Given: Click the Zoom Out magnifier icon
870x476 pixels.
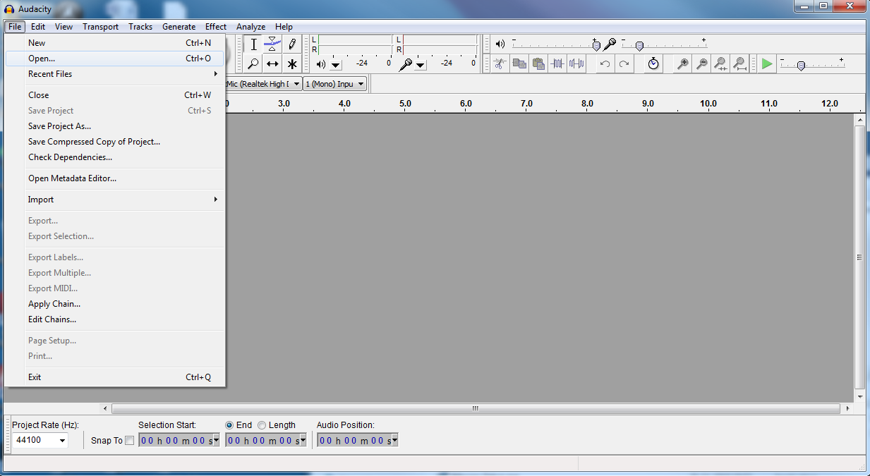Looking at the screenshot, I should [701, 63].
